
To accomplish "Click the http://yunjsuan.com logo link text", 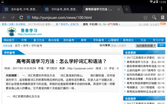I will (30, 34).
